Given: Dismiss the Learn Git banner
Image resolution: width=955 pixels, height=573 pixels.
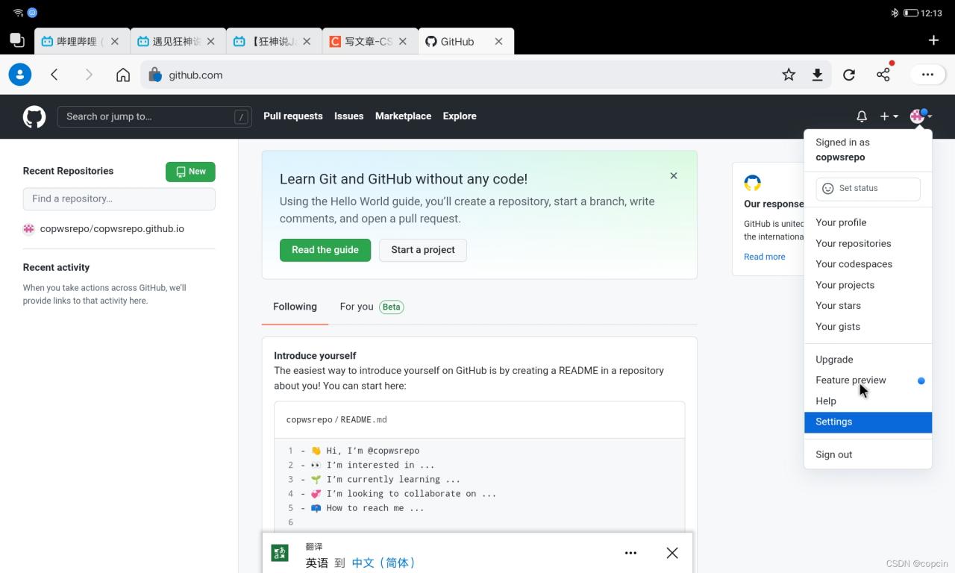Looking at the screenshot, I should click(674, 176).
